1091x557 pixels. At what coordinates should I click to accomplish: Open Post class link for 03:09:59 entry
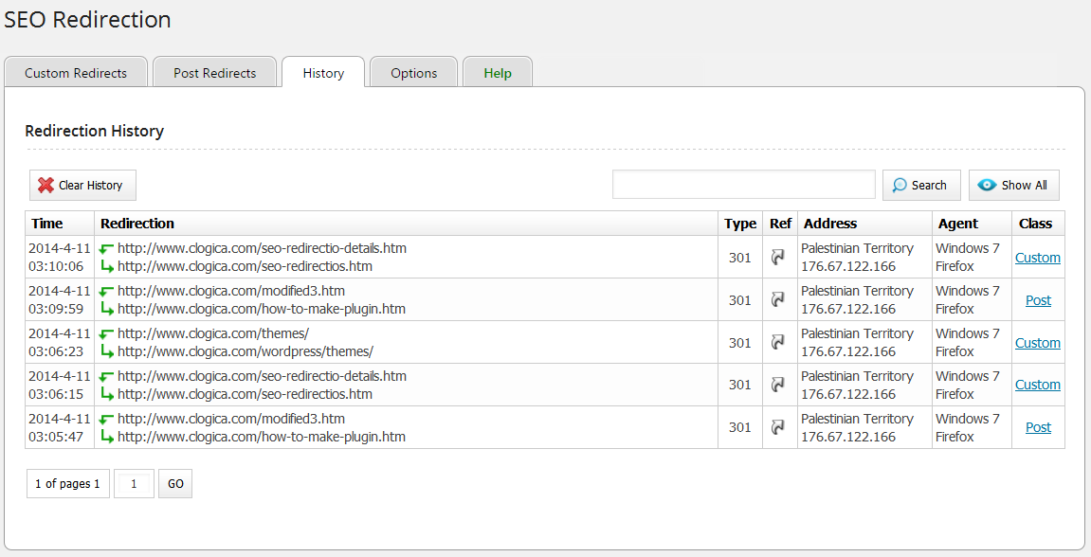tap(1038, 300)
